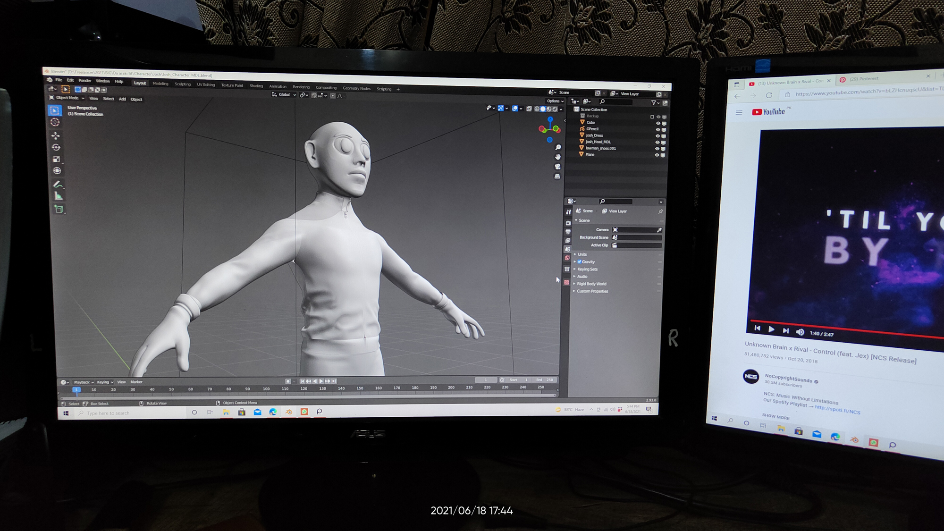This screenshot has height=531, width=944.
Task: Open the Render menu in Blender
Action: (x=84, y=81)
